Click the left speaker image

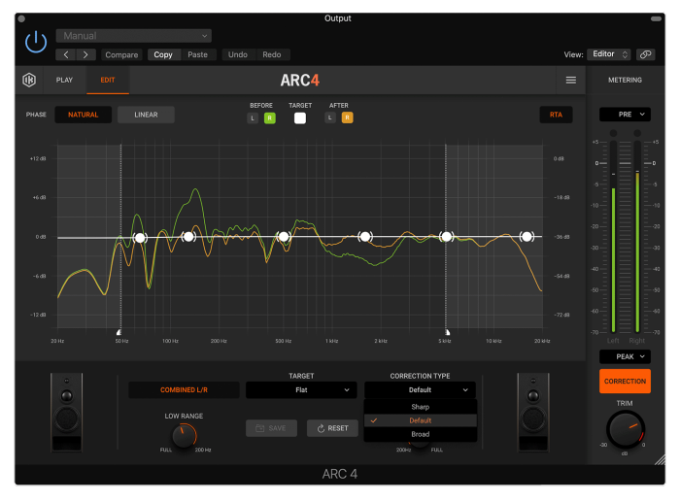pos(66,415)
